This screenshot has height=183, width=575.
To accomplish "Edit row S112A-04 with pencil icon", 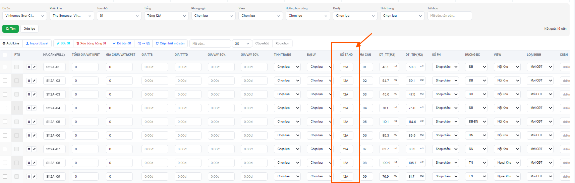I will click(x=34, y=108).
